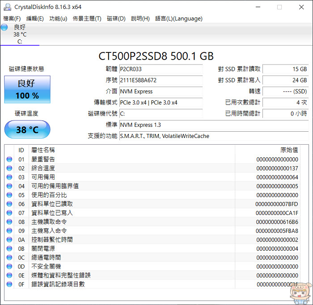Click status orb for attribute 07 資料單位已寫入
313x305 pixels.
pyautogui.click(x=9, y=213)
